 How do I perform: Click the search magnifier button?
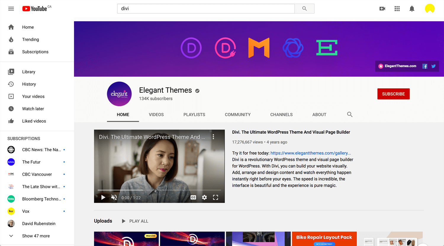pos(304,9)
